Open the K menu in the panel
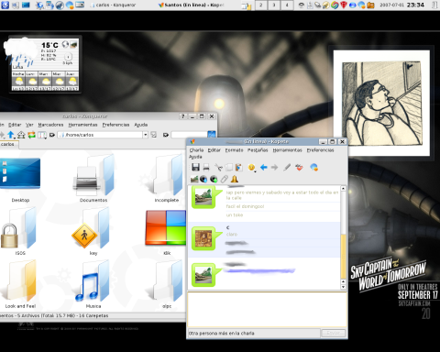 click(x=5, y=5)
